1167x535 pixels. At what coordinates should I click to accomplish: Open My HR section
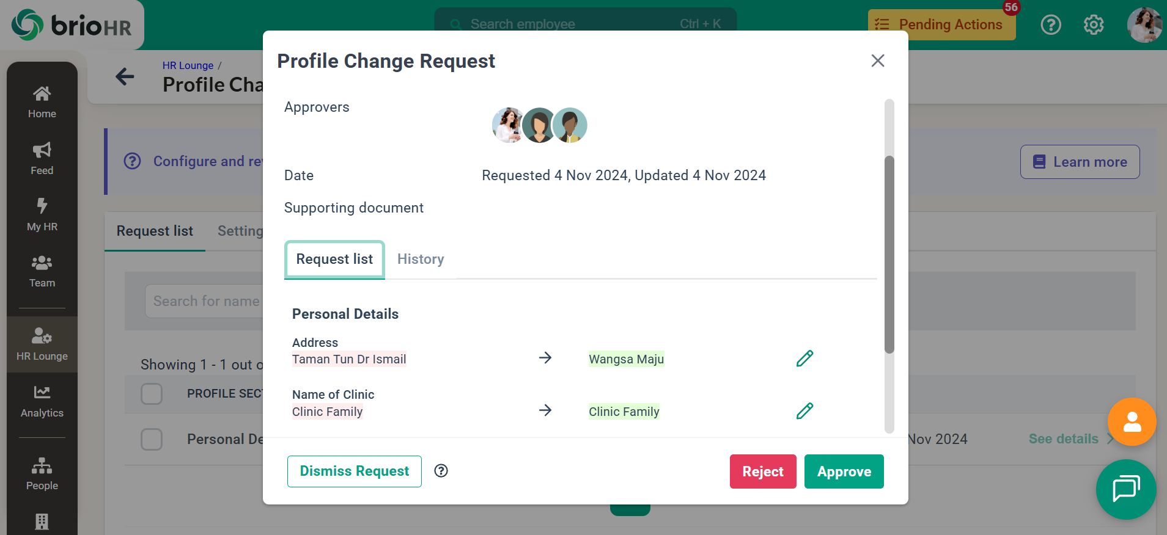point(42,215)
